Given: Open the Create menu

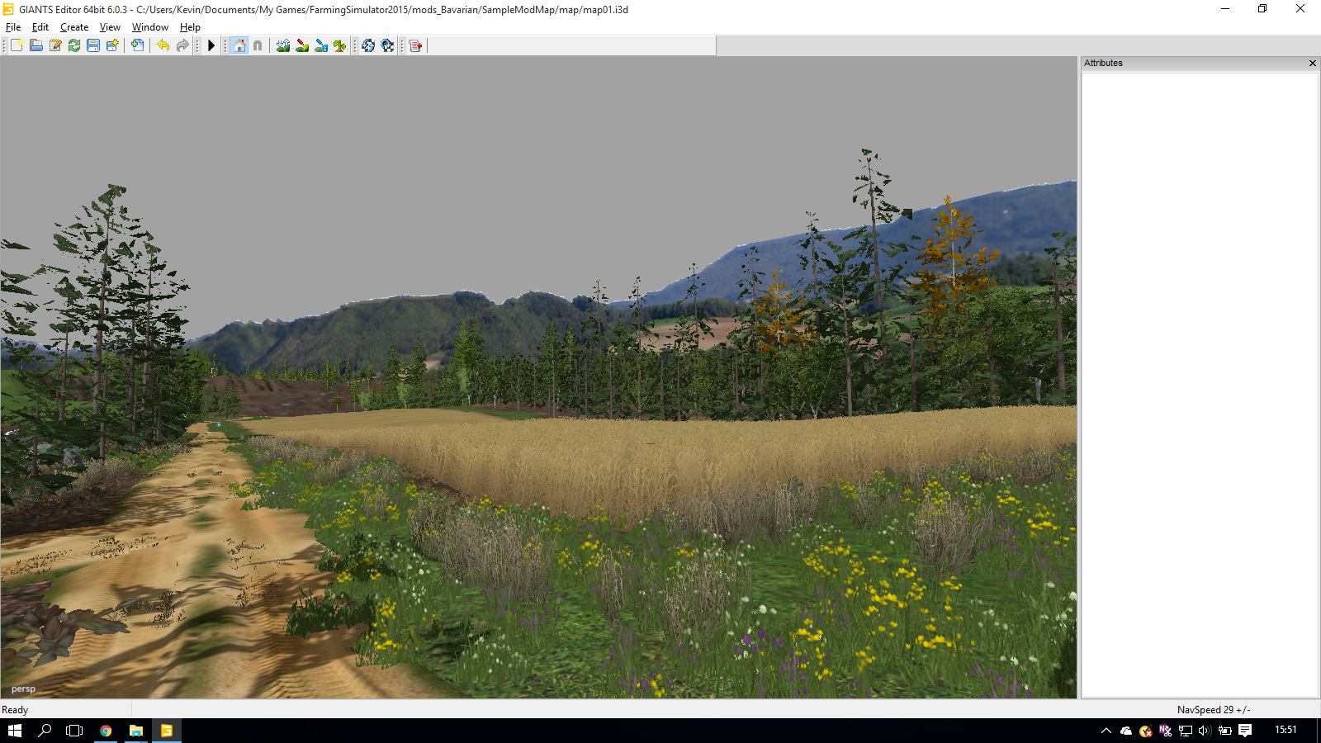Looking at the screenshot, I should click(74, 27).
